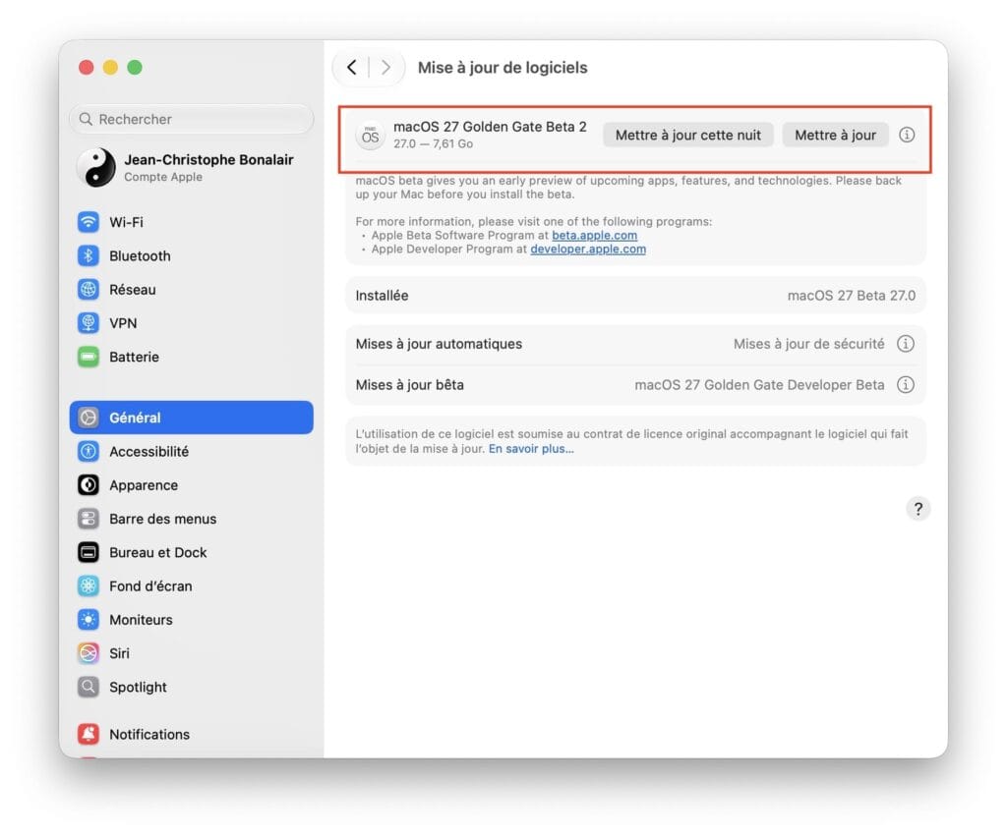The image size is (1007, 836).
Task: Select Fond d'écran in the sidebar
Action: point(192,585)
